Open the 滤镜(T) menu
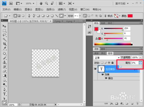The height and width of the screenshot is (107, 144). coord(62,10)
